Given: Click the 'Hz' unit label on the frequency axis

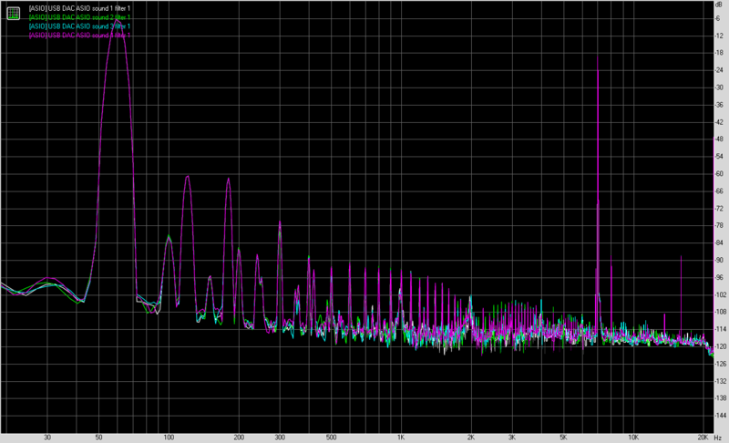Looking at the screenshot, I should pyautogui.click(x=717, y=438).
